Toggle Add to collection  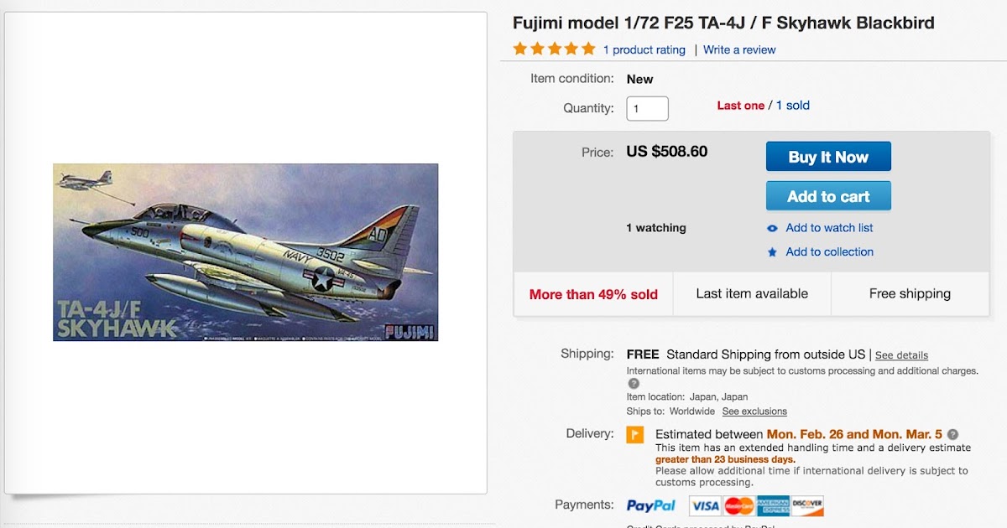[828, 251]
